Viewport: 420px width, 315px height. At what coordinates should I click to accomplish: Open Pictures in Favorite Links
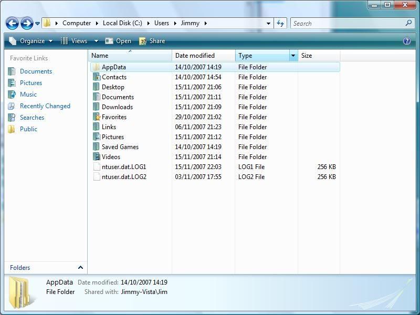pos(31,83)
